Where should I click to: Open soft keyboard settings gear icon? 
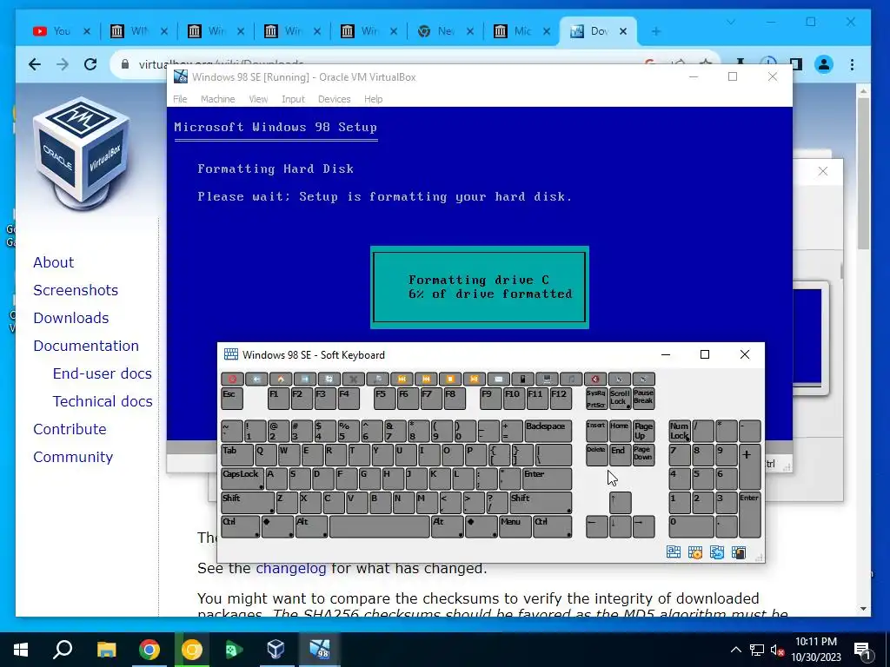point(694,552)
